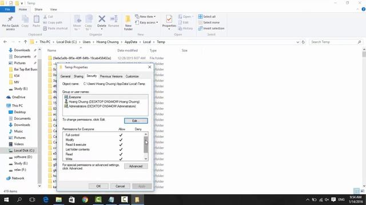Switch to the Share ribbon tab
Viewport: 366px width, 205px height.
coord(38,9)
